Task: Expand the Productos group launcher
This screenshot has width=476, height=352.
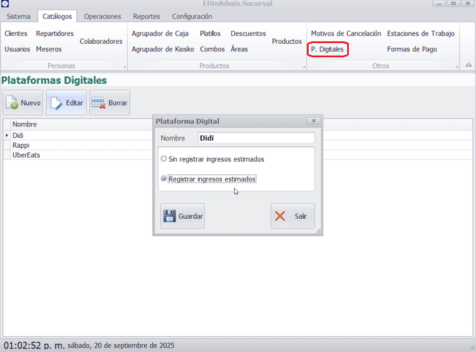Action: point(304,67)
